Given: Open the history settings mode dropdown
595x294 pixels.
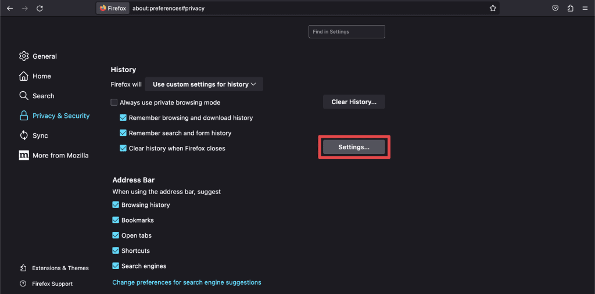Looking at the screenshot, I should (204, 84).
